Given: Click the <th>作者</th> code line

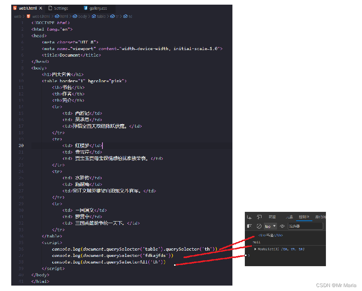Looking at the screenshot, I should [x=68, y=94].
